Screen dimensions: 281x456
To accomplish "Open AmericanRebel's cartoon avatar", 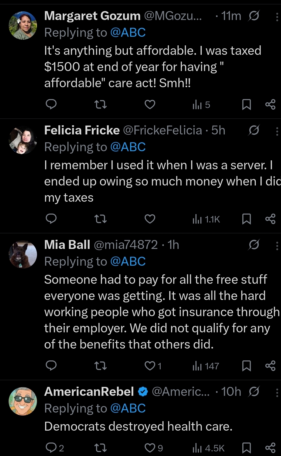I will pos(23,401).
